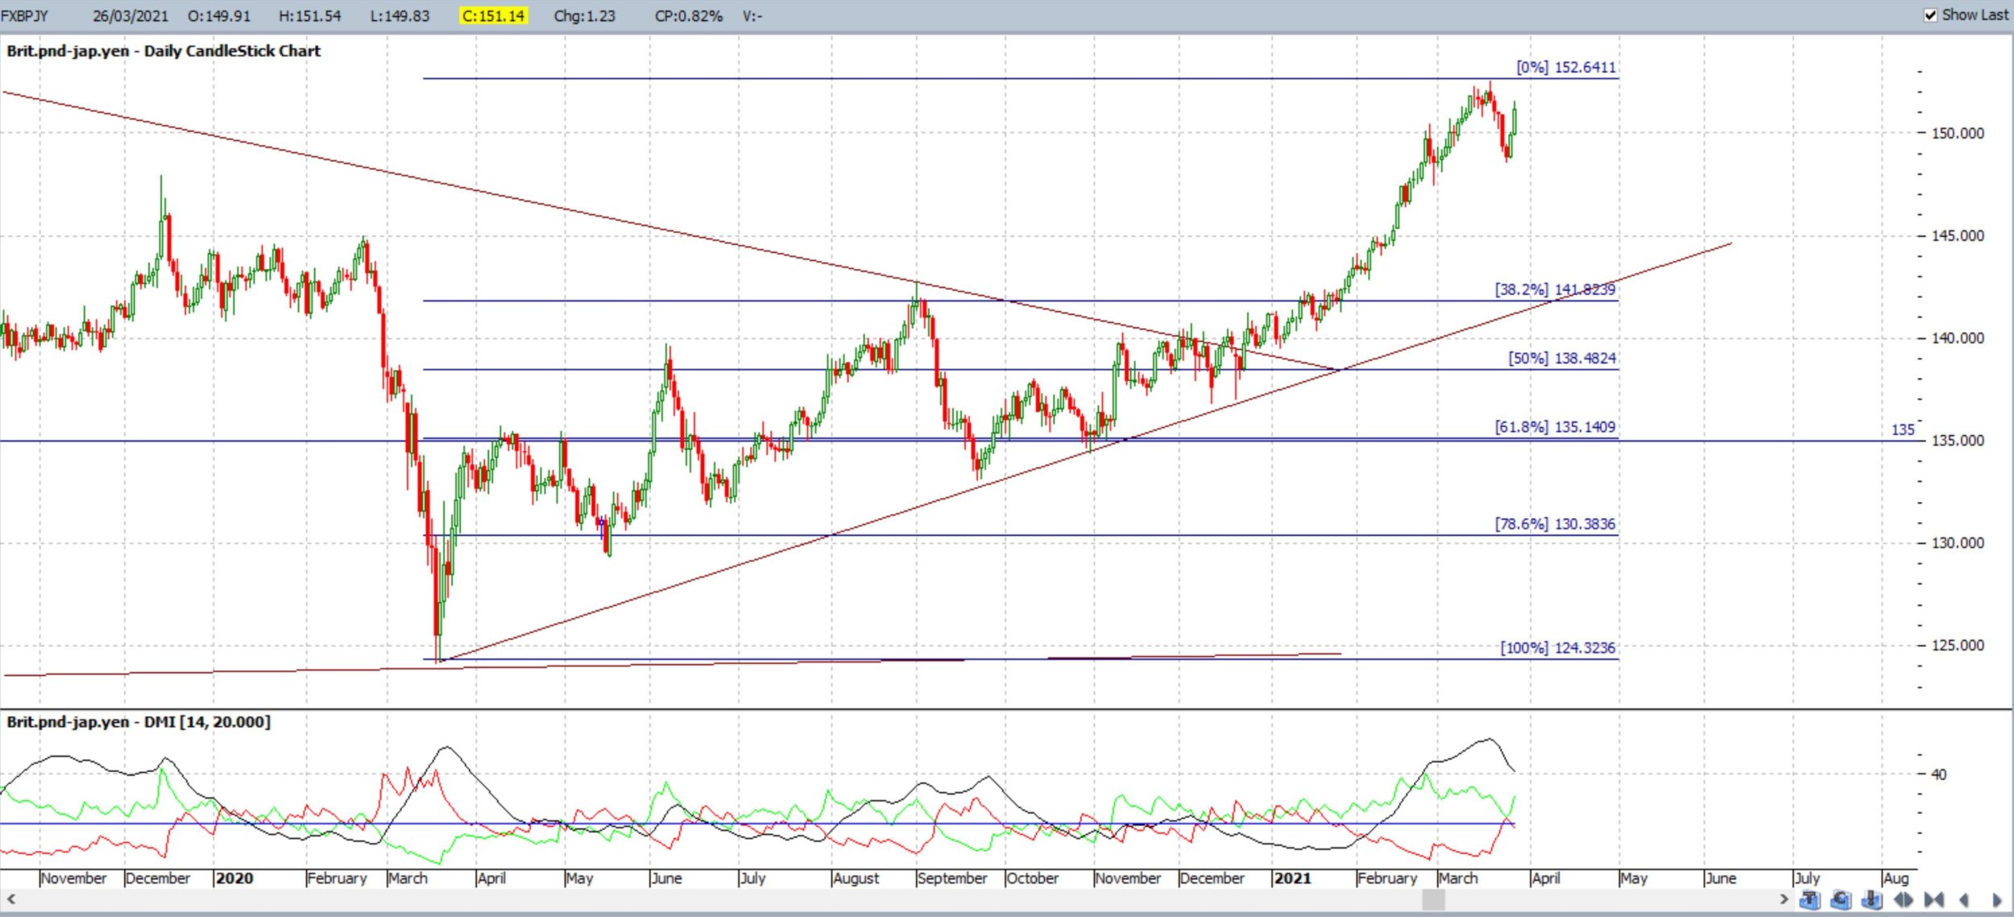
Task: Click the shift chart left triangle icon
Action: tap(1964, 899)
